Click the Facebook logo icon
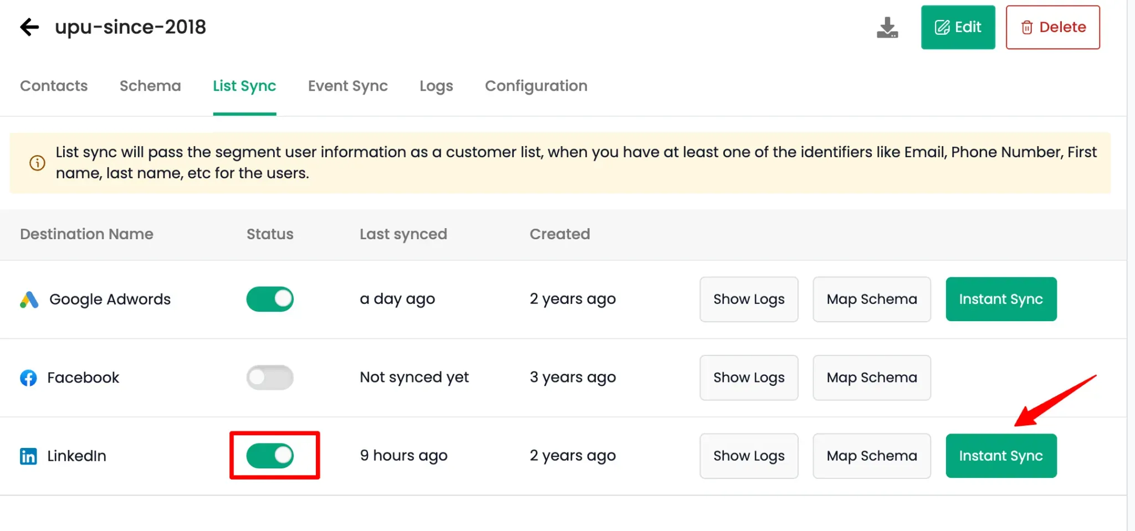 [x=28, y=378]
